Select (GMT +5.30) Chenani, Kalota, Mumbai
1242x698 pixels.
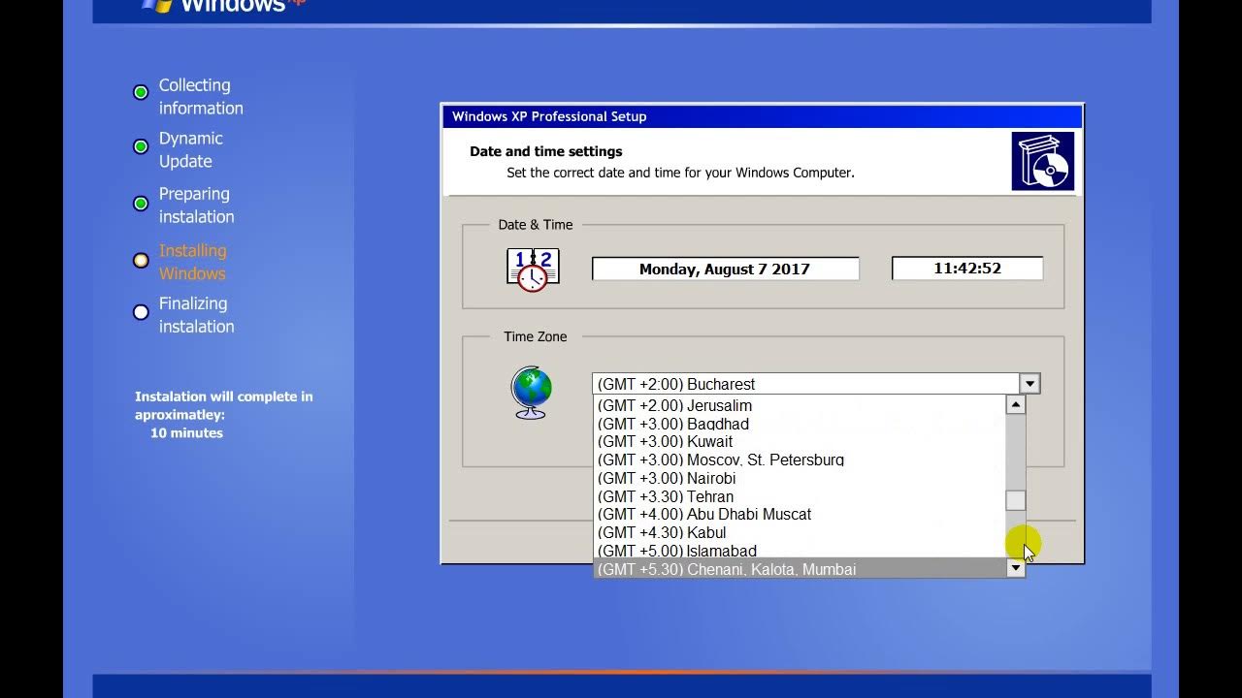coord(800,569)
